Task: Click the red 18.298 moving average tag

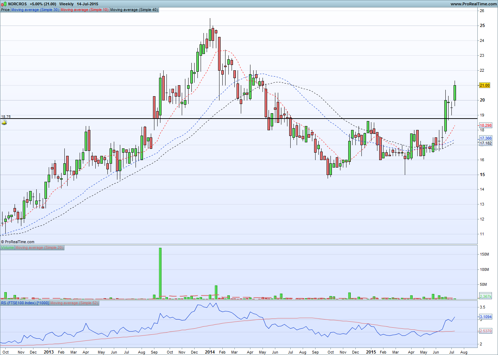Action: [486, 125]
